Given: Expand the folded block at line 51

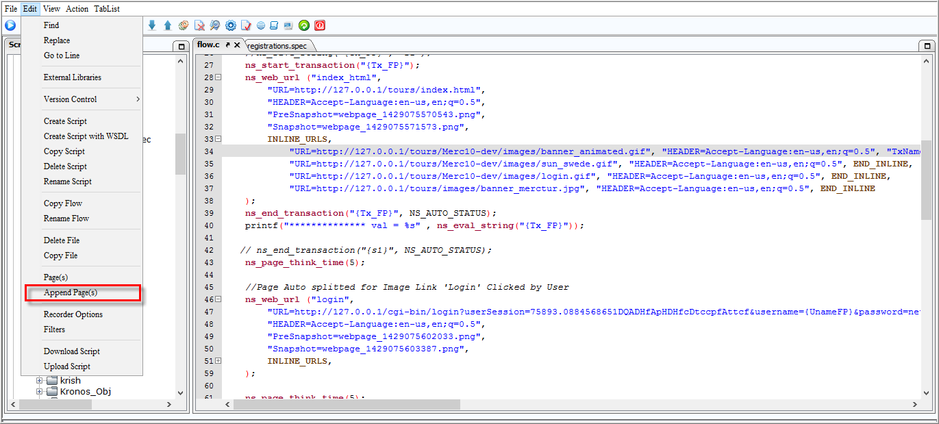Looking at the screenshot, I should point(218,361).
